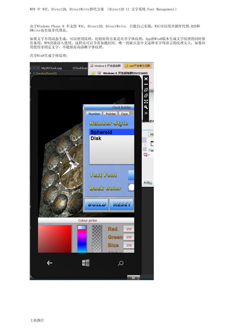Viewport: 236px width, 334px height.
Task: Open the My3DClock.cpp editor tab
Action: click(52, 68)
